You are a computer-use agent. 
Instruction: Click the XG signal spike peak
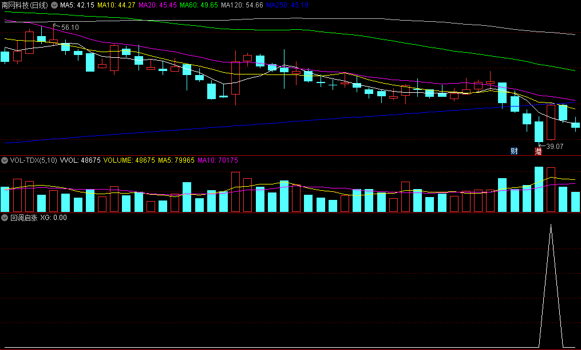point(551,225)
